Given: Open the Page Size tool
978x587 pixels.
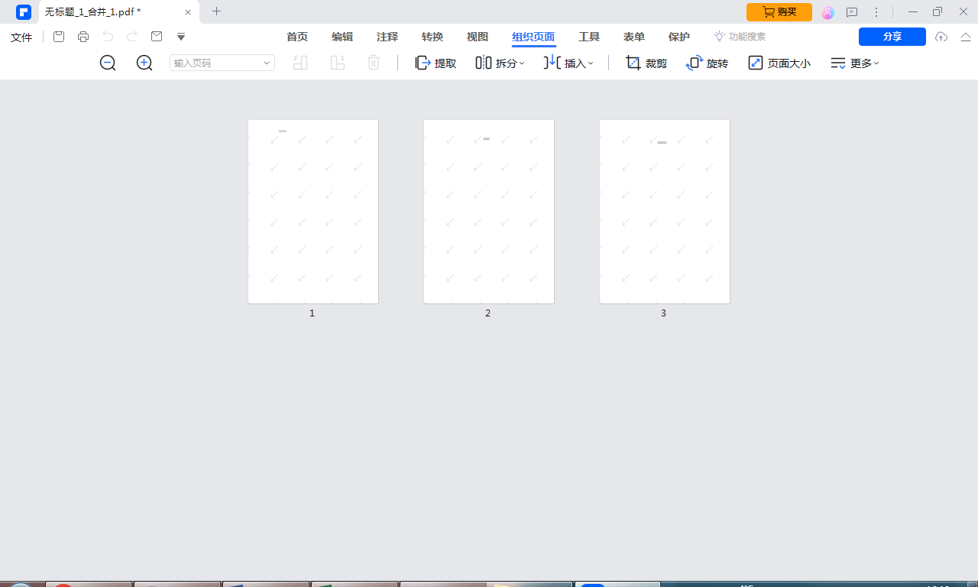Looking at the screenshot, I should pos(779,63).
